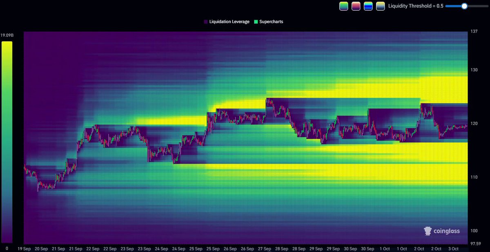The height and width of the screenshot is (252, 490).
Task: Click the 110 price level on the right axis
Action: 473,177
